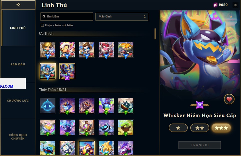Pick the white robot-faced Little Legend
This screenshot has height=156, width=241.
point(106,127)
